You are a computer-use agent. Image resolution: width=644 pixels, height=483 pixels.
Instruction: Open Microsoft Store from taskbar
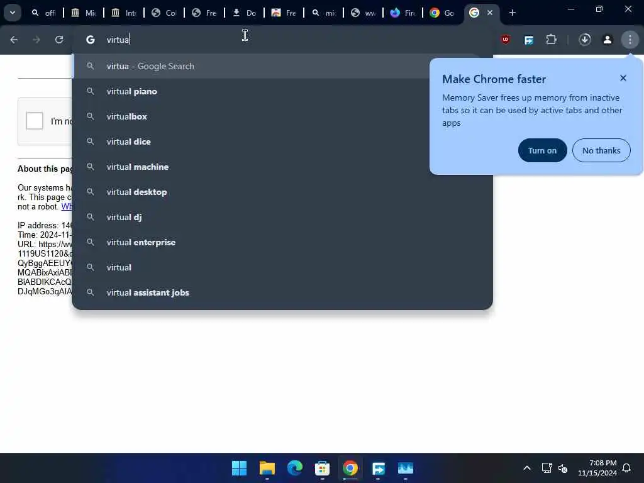(323, 468)
